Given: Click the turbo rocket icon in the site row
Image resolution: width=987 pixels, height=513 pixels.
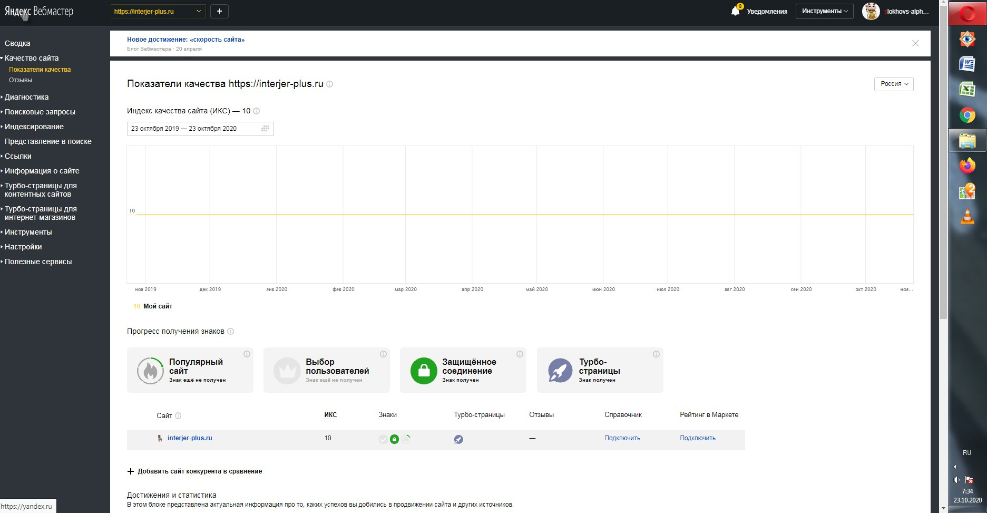Looking at the screenshot, I should [458, 439].
